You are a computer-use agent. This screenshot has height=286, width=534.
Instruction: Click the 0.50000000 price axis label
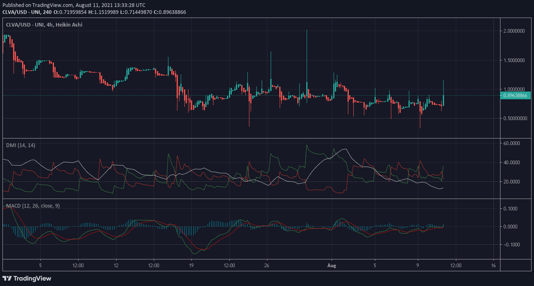515,118
